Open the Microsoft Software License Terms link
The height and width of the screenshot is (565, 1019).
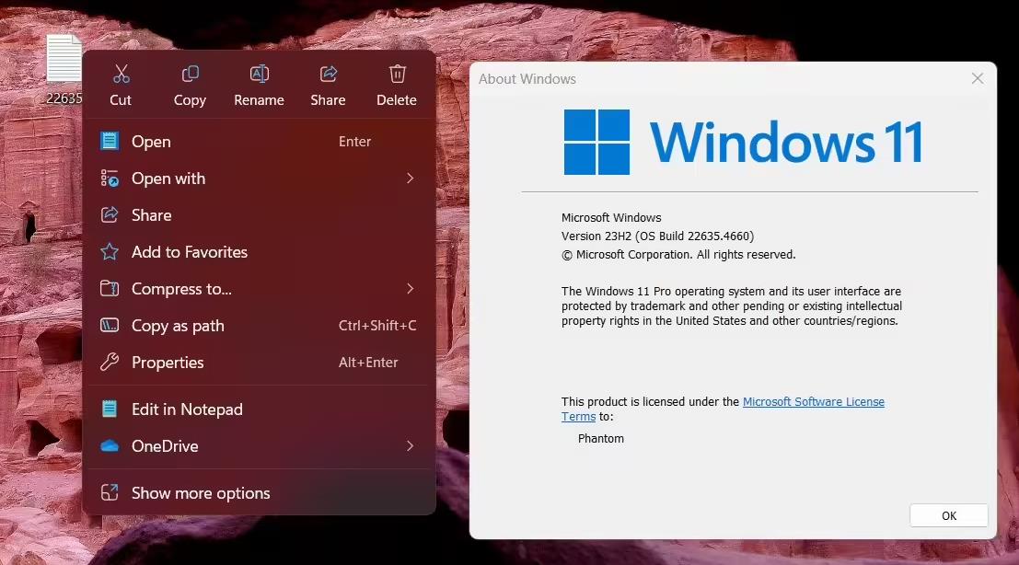814,402
